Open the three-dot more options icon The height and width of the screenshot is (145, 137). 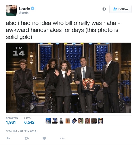pyautogui.click(x=62, y=138)
